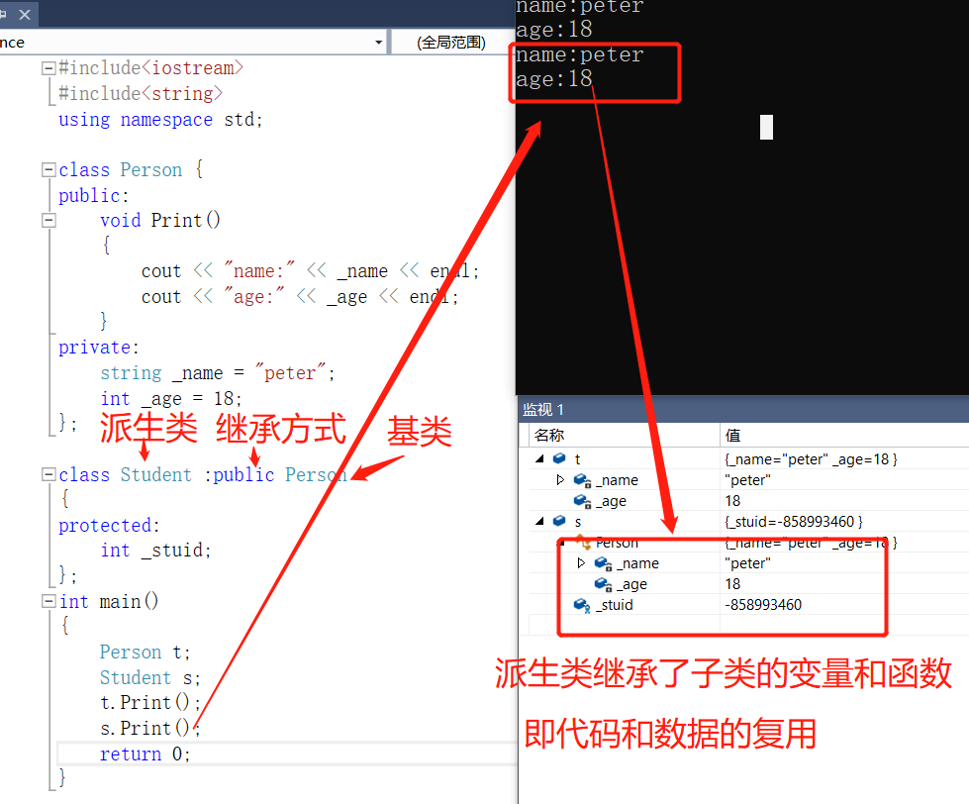Select value {_name="peter" _age=18 } of t
This screenshot has width=969, height=804.
click(x=811, y=459)
